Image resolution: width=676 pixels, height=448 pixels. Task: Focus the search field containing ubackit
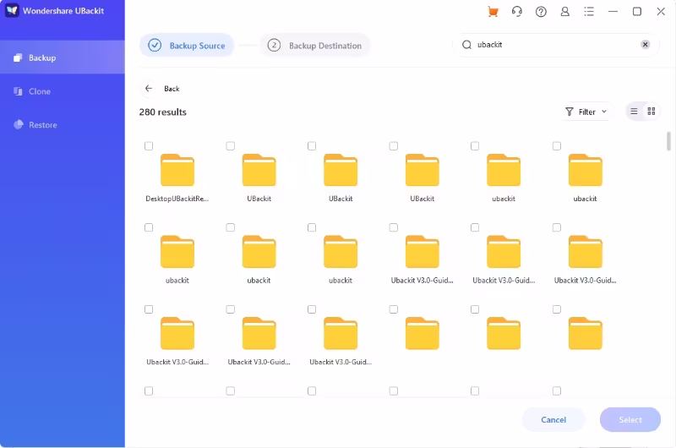click(x=556, y=45)
